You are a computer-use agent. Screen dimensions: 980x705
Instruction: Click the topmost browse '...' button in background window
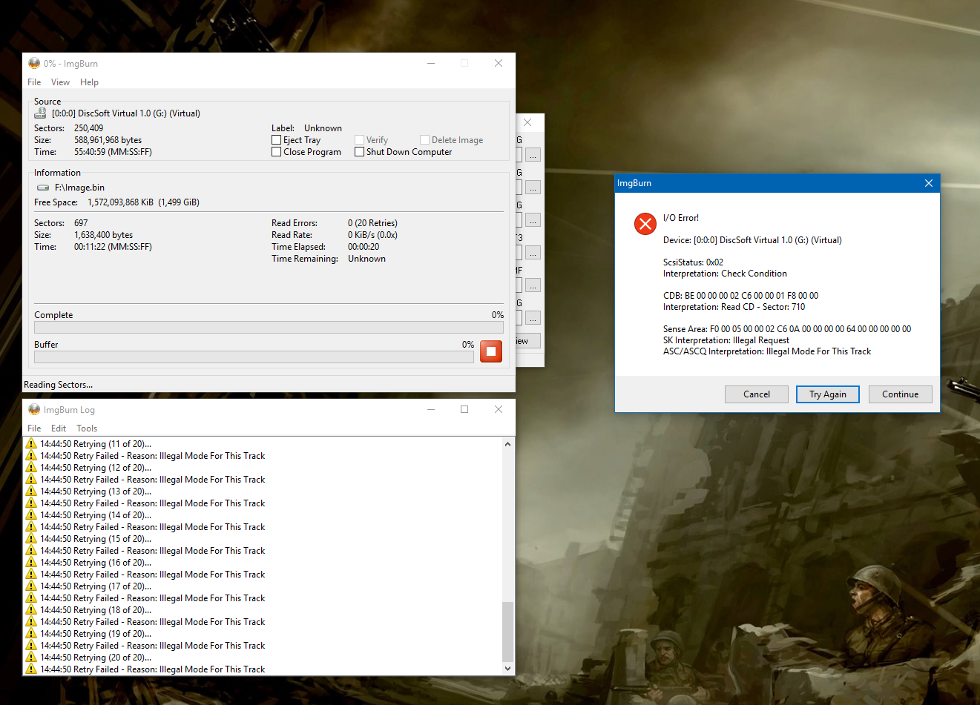(x=533, y=155)
